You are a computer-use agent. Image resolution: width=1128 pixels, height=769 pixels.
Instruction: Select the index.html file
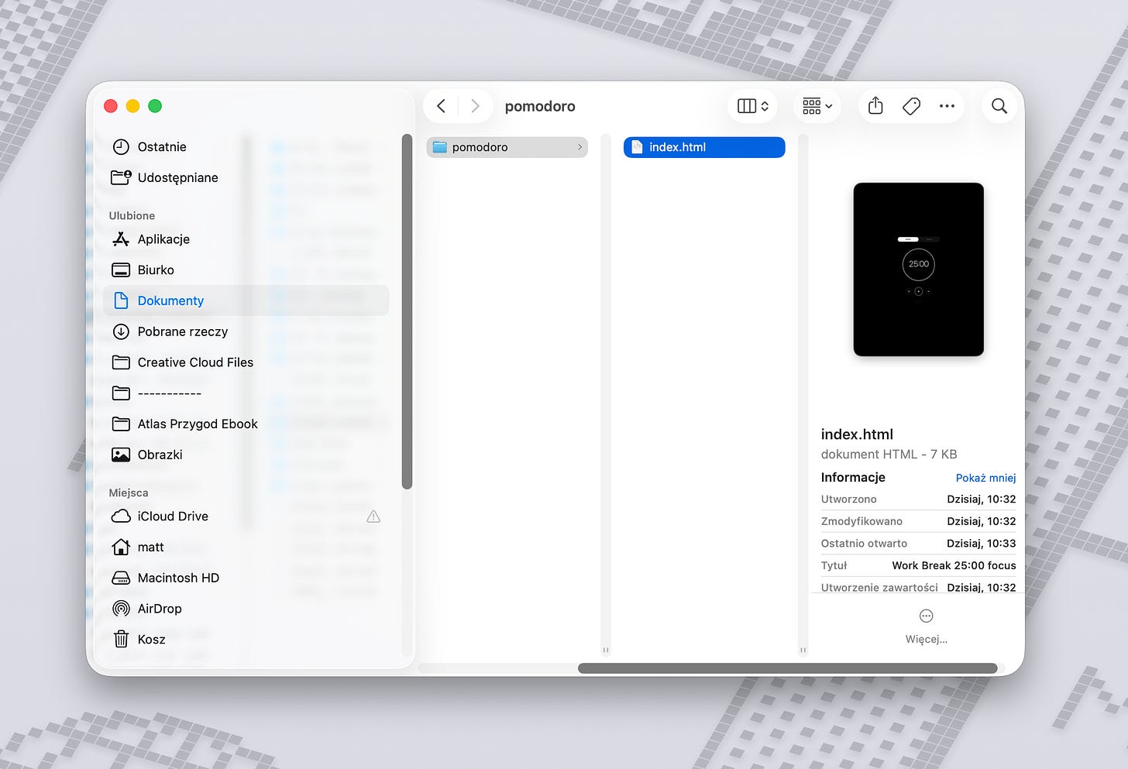pos(704,147)
